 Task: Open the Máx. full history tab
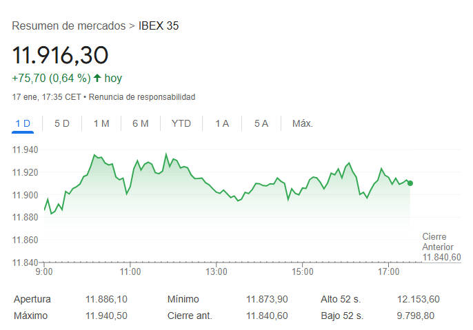coord(303,123)
